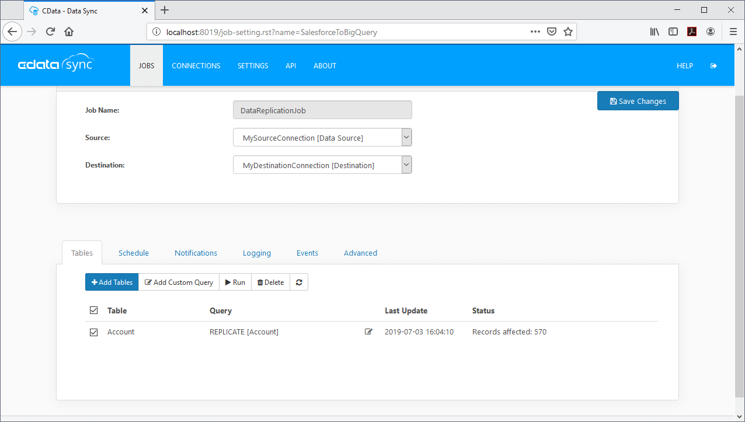Click the Query column header
The image size is (745, 422).
(x=221, y=311)
